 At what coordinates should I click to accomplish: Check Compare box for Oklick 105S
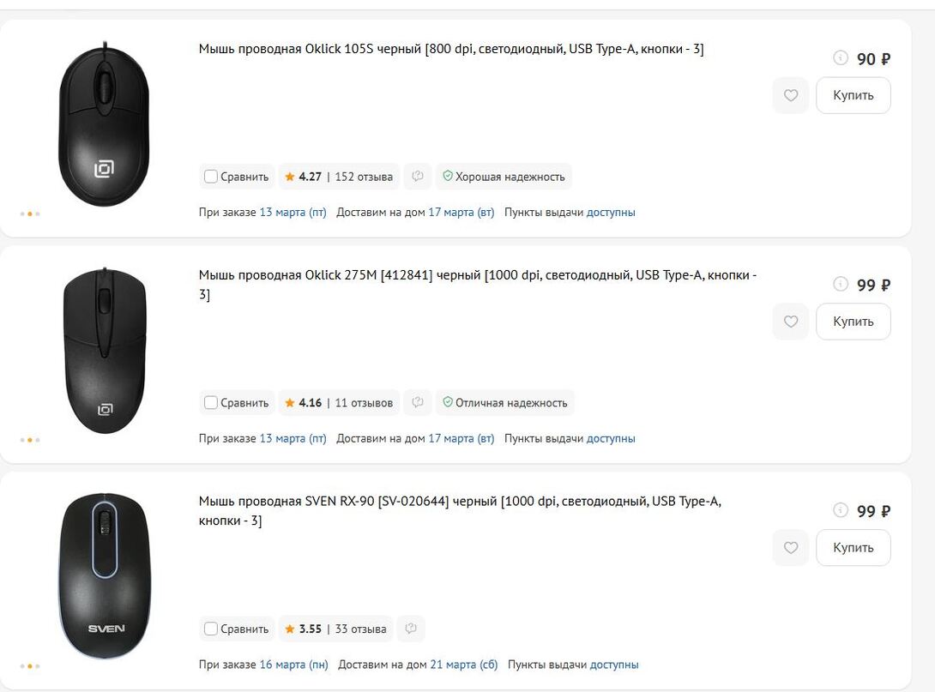coord(211,177)
